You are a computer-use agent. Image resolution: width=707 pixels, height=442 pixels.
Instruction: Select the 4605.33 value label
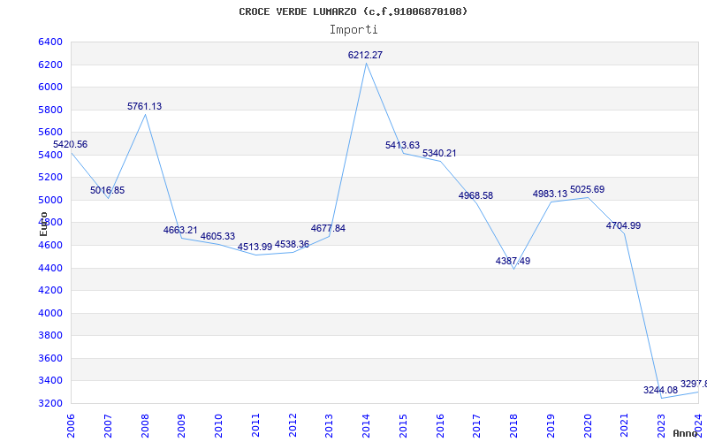217,236
